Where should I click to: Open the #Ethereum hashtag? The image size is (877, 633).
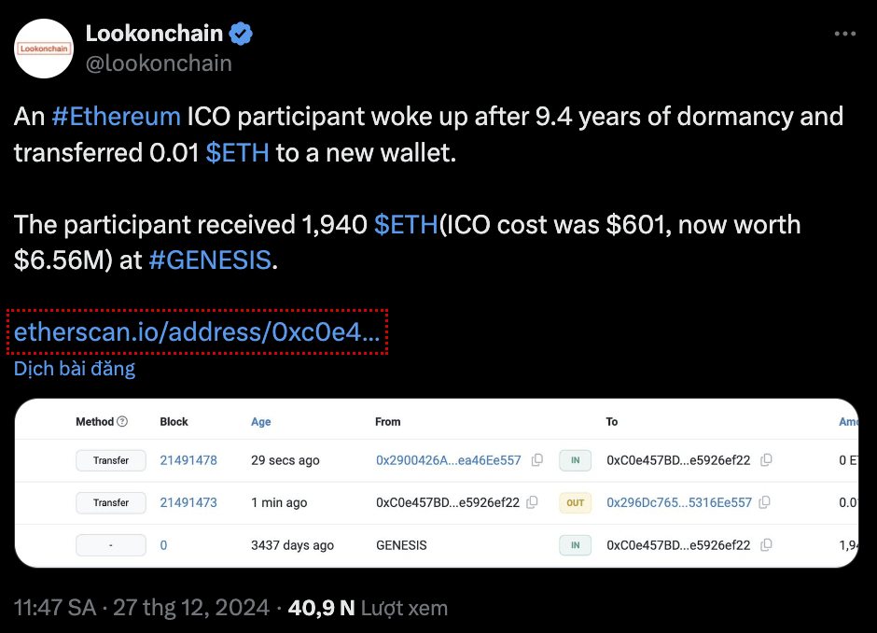117,117
